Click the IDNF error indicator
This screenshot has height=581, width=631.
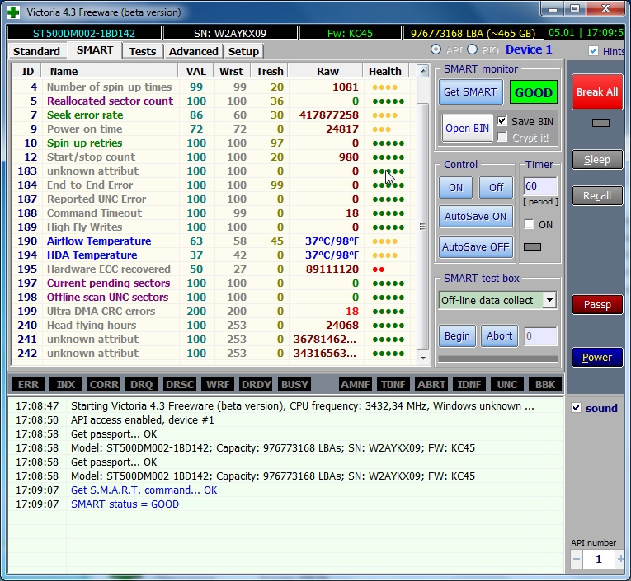pyautogui.click(x=469, y=385)
